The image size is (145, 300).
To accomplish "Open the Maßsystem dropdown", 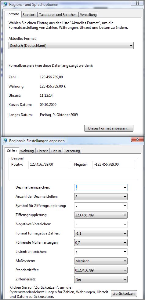I will point(101,261).
